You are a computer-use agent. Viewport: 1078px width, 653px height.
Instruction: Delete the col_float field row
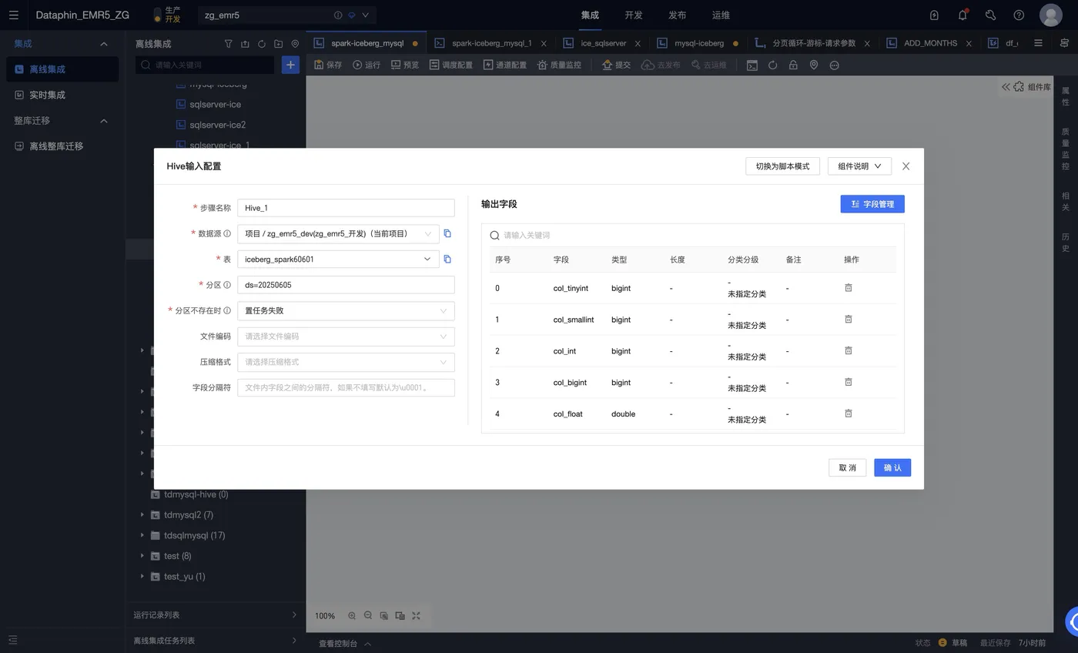[x=849, y=413]
